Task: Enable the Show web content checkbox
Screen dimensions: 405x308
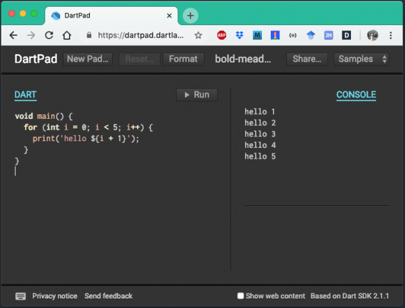Action: [x=240, y=296]
